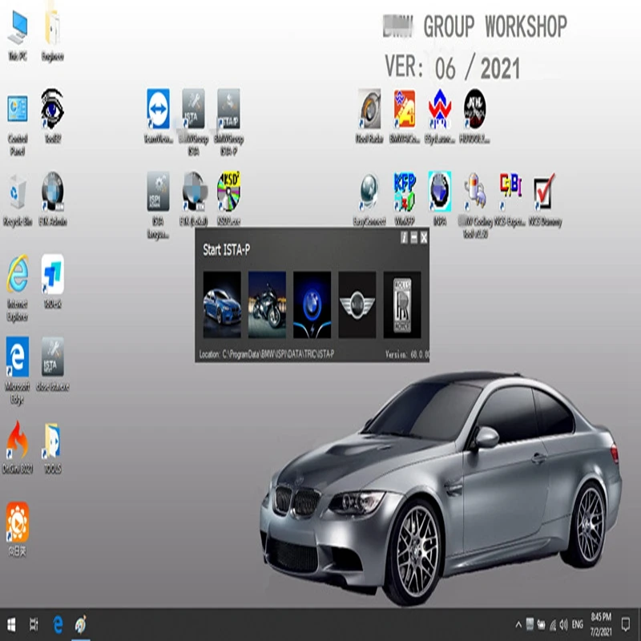Open Edge from the taskbar

tap(58, 625)
